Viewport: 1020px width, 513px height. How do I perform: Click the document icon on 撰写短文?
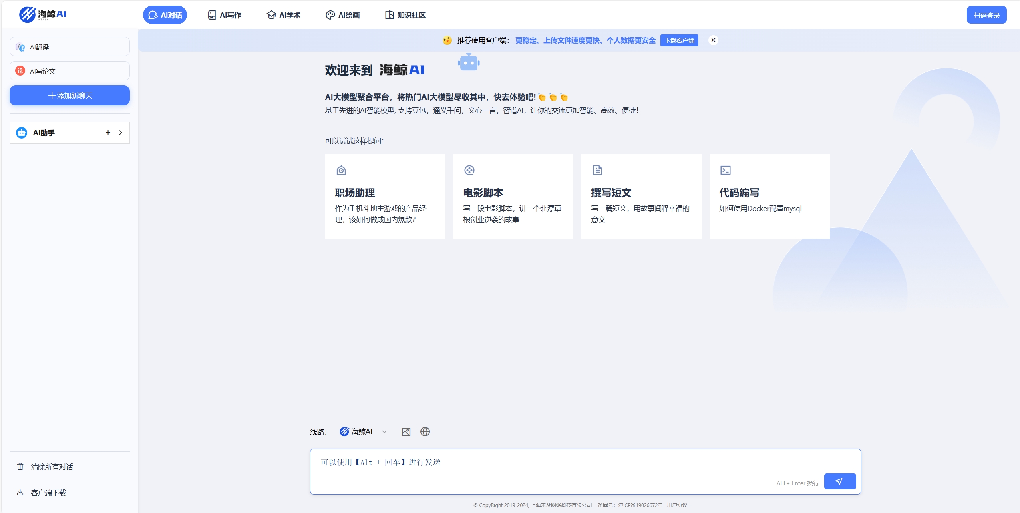[598, 170]
